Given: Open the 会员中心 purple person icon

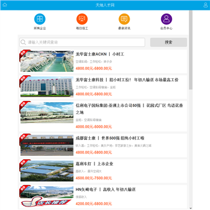Looking at the screenshot, I should [x=166, y=19].
